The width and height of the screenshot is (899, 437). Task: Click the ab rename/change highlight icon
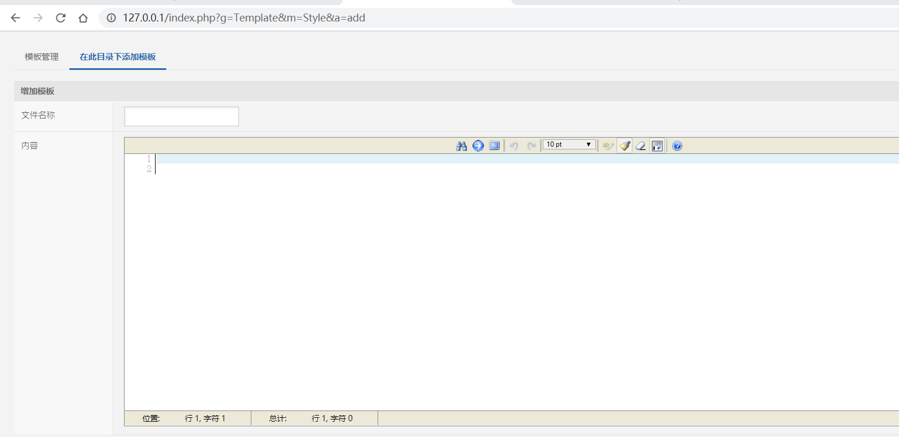pos(608,146)
